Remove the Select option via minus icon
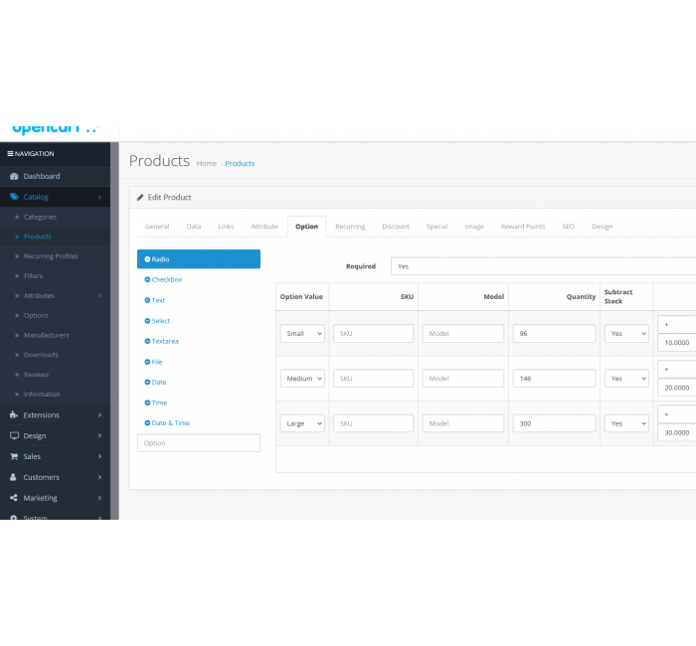The height and width of the screenshot is (646, 696). pyautogui.click(x=147, y=321)
